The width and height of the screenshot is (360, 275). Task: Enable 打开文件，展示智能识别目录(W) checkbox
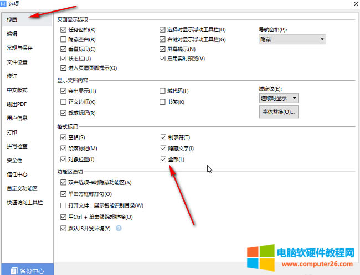tap(63, 205)
